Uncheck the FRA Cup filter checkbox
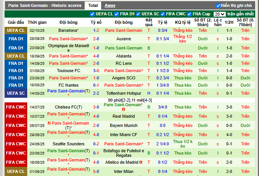Image resolution: width=259 pixels, height=176 pixels. pyautogui.click(x=189, y=14)
